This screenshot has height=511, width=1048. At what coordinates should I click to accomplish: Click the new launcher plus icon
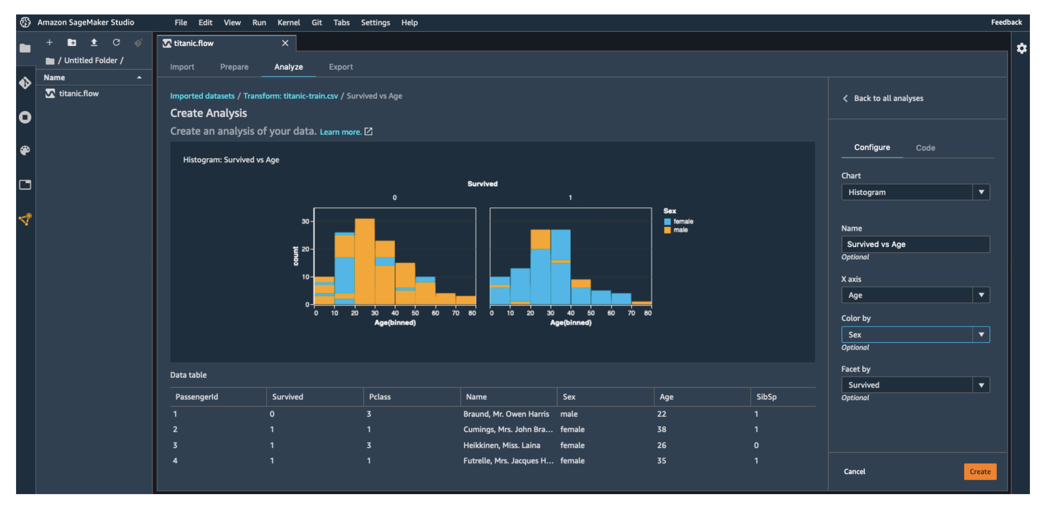pyautogui.click(x=49, y=42)
